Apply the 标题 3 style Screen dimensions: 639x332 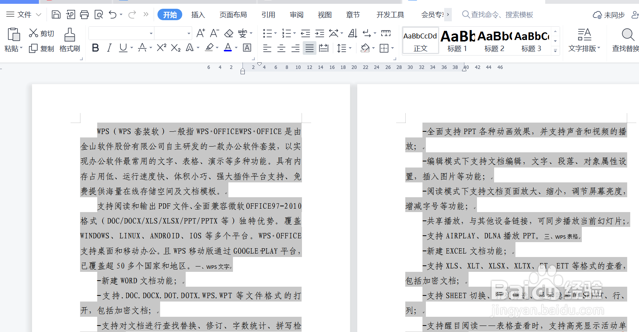531,40
